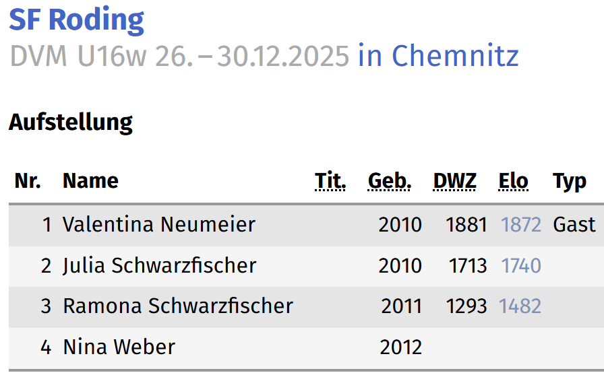The width and height of the screenshot is (604, 377).
Task: Open the "in Chemnitz" link
Action: tap(438, 56)
